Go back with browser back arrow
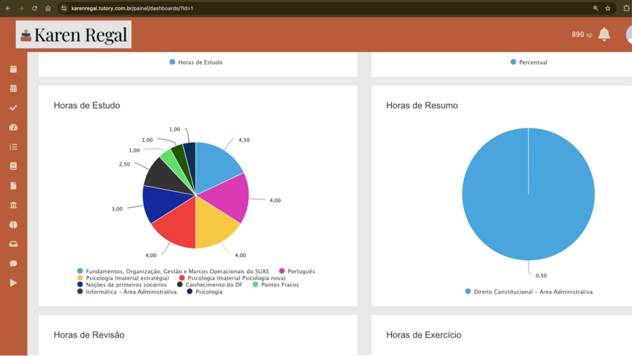The image size is (632, 356). (8, 8)
